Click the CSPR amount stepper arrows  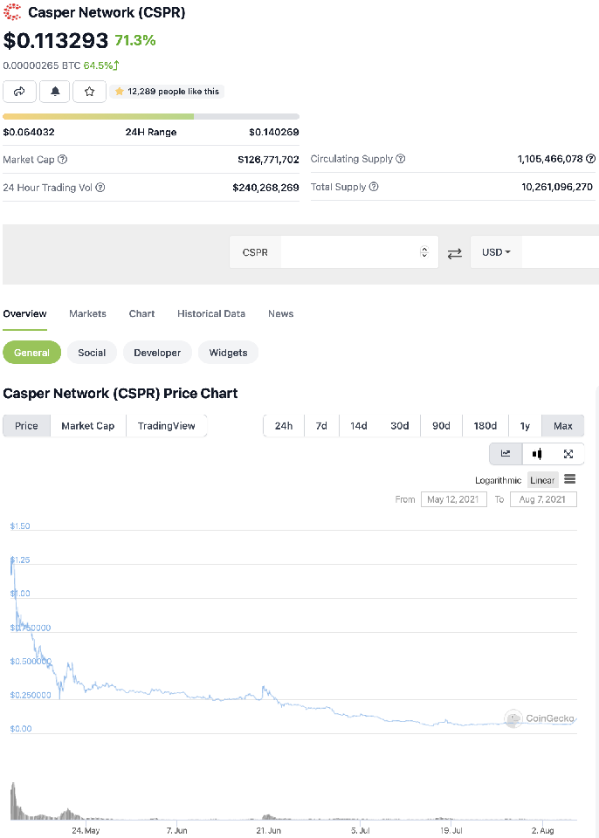[x=424, y=251]
